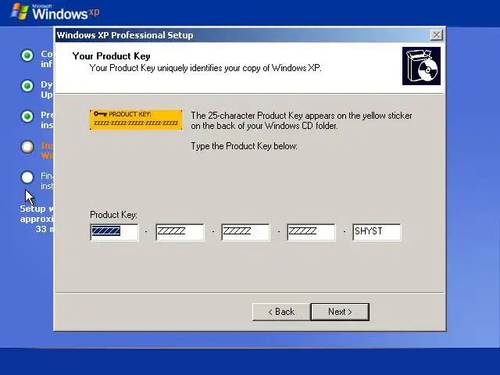
Task: Click the dialog title 'Windows XP Professional Setup'
Action: [x=125, y=35]
